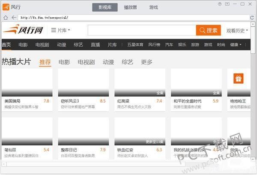Open 红高粱 thumbnail
This screenshot has width=257, height=175.
click(140, 83)
